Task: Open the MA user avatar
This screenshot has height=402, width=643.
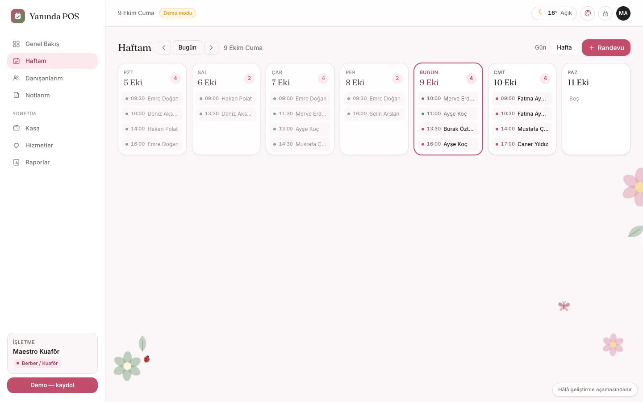Action: [x=623, y=13]
